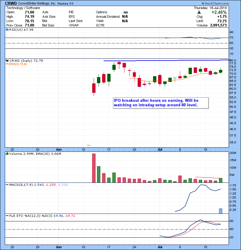Click the Annual Dividend N/A value
241x250 pixels.
tap(125, 17)
